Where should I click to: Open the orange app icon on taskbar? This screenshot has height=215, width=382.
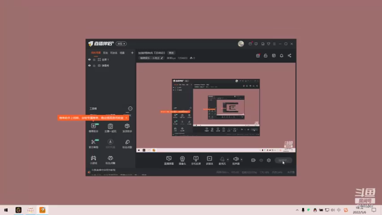[42, 210]
